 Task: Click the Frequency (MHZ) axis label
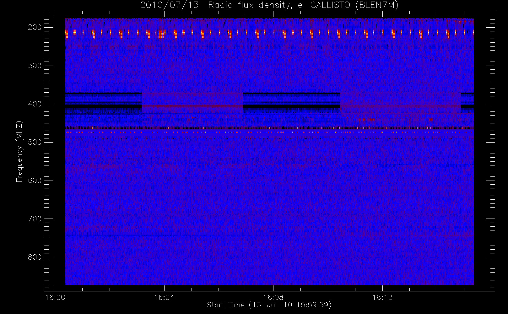(19, 151)
